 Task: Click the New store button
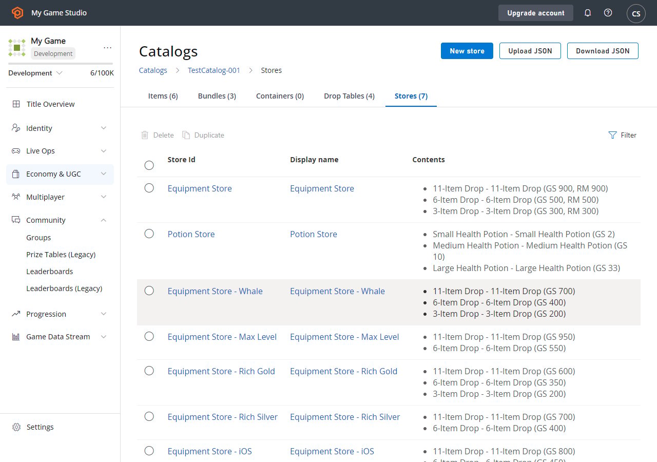[467, 51]
